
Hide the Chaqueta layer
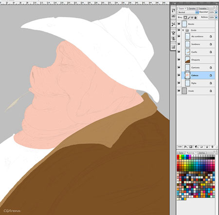[x=179, y=59]
